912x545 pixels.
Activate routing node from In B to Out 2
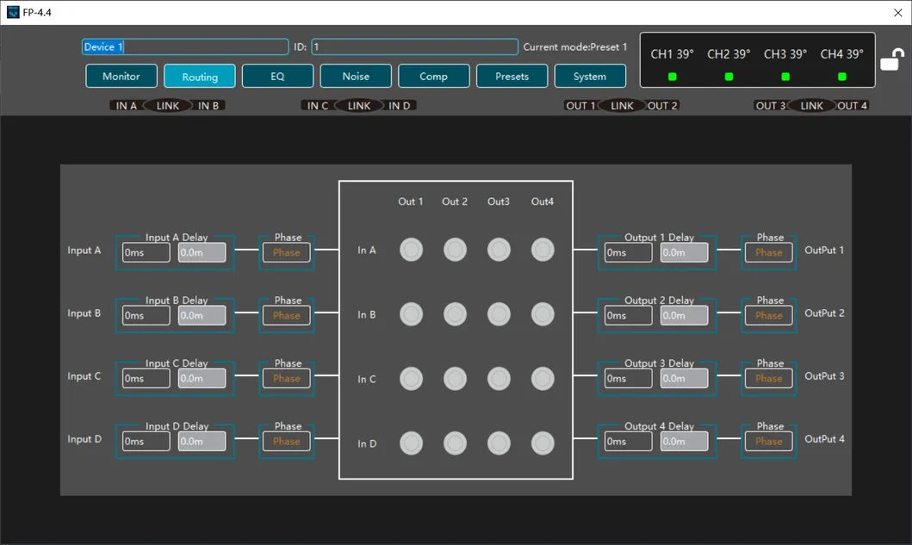click(x=455, y=313)
